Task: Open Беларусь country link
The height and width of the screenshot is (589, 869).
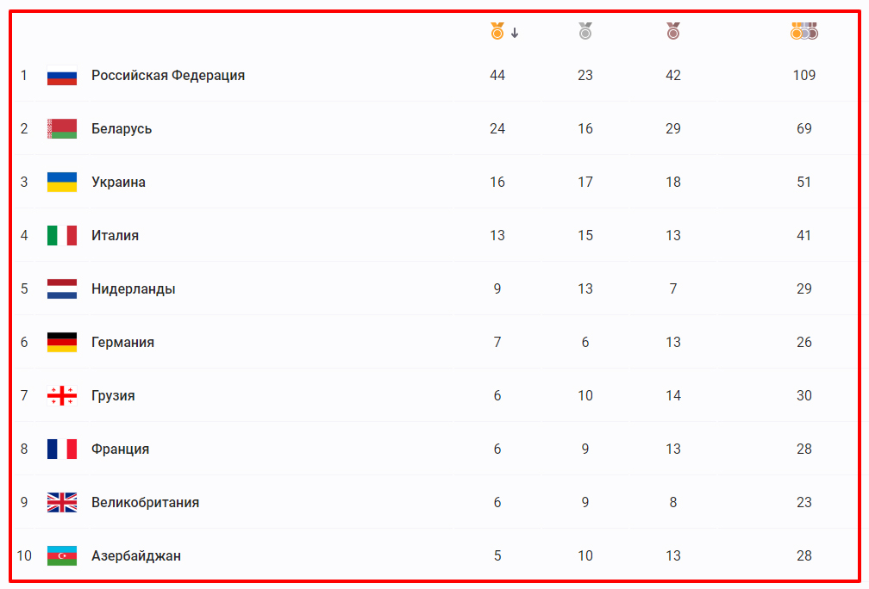Action: [x=122, y=129]
